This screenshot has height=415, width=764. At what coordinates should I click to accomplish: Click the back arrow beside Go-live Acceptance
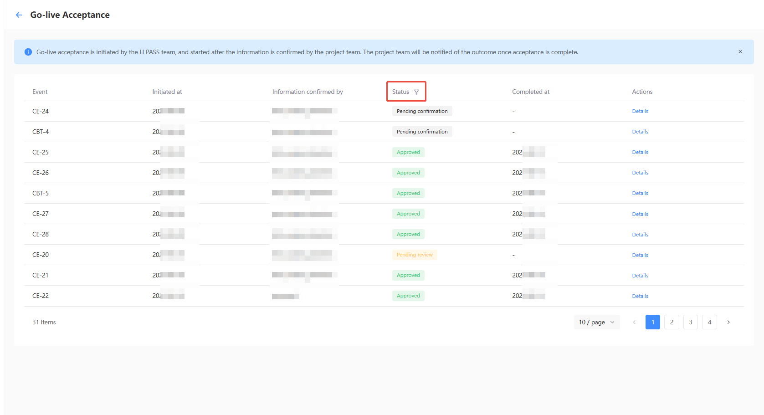pyautogui.click(x=19, y=15)
